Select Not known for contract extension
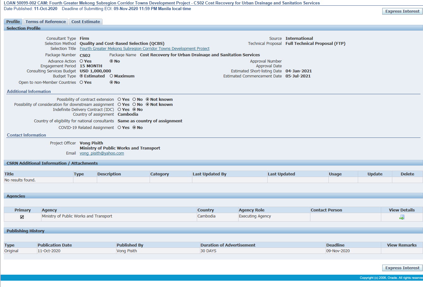The image size is (423, 287). [147, 100]
